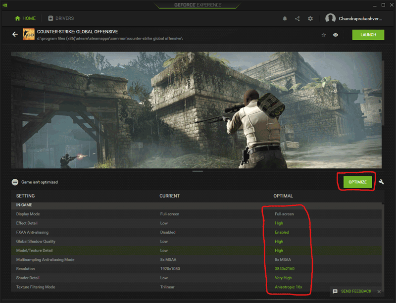Dismiss the Send Feedback popup
Screen dimensions: 396x303
tap(379, 292)
